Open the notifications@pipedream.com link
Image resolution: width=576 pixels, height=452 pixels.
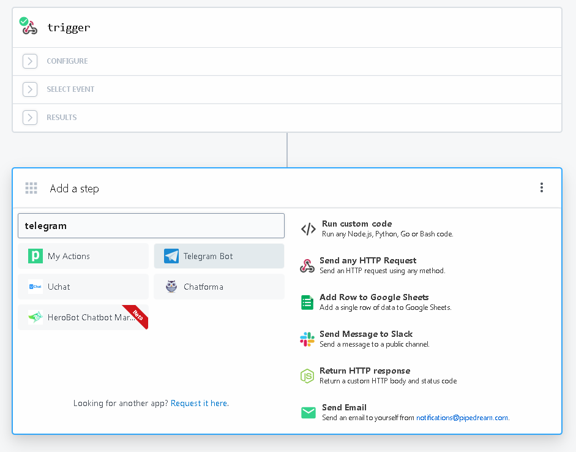(x=462, y=418)
